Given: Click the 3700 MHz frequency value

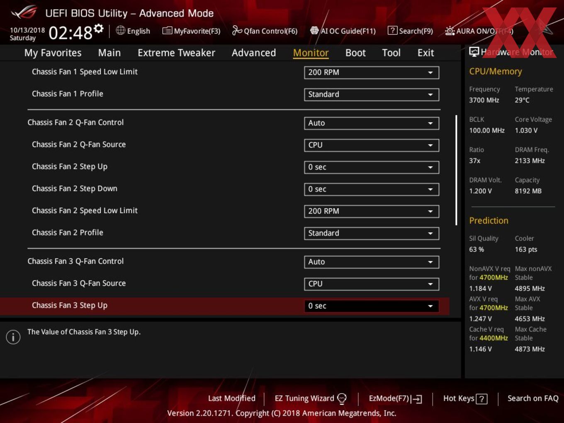Looking at the screenshot, I should [x=484, y=100].
